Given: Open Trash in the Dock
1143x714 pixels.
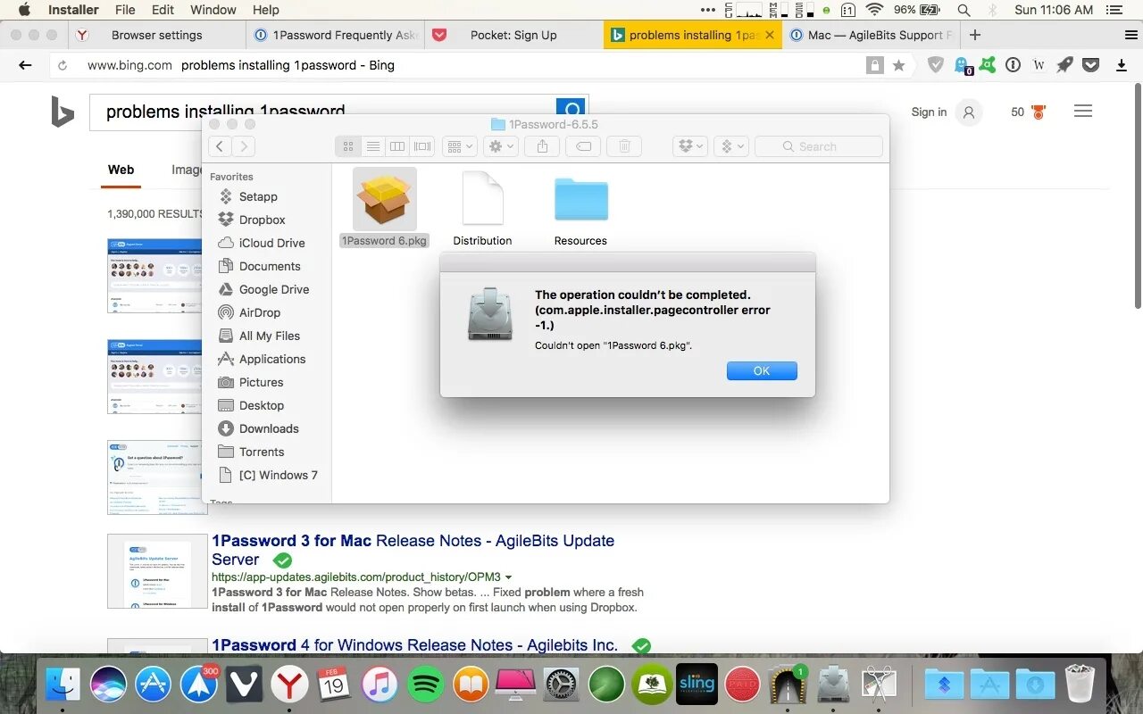Looking at the screenshot, I should [x=1080, y=685].
